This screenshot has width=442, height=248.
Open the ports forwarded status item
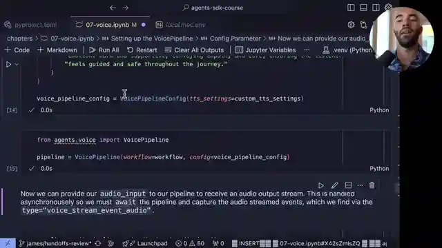[218, 243]
